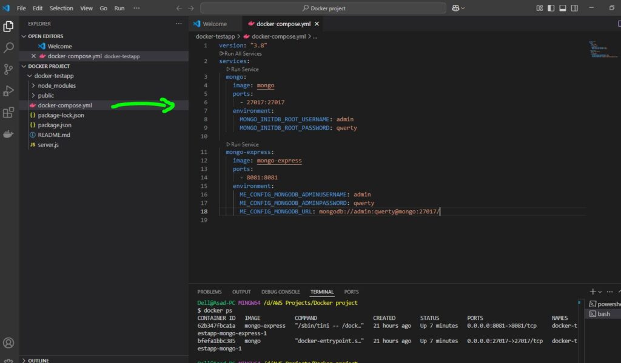Open terminal panel more actions ellipsis
Viewport: 621px width, 363px height.
click(x=609, y=291)
